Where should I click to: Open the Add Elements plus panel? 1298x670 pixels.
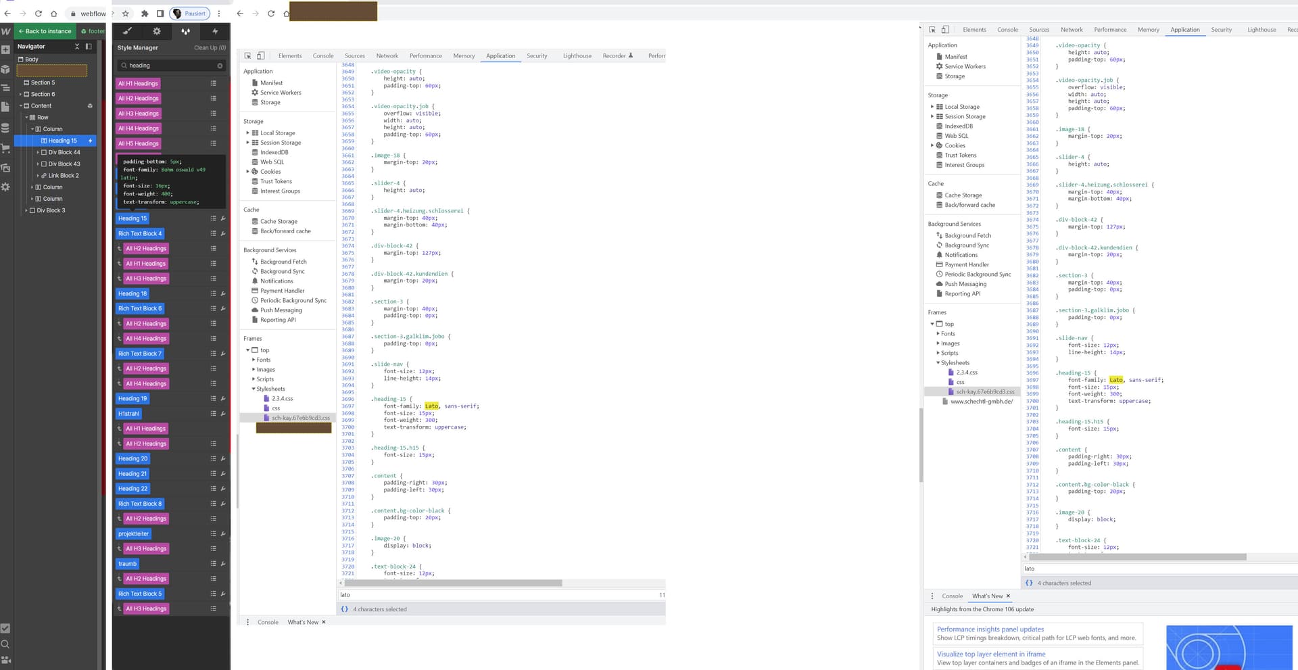6,50
